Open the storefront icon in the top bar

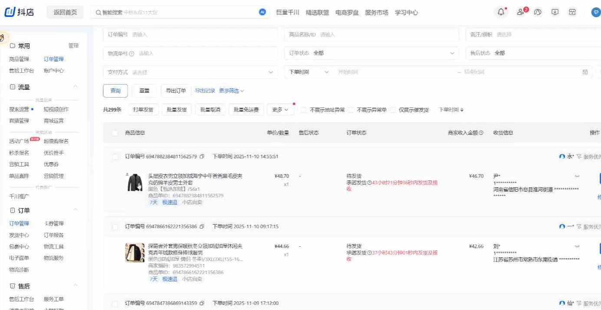[572, 12]
